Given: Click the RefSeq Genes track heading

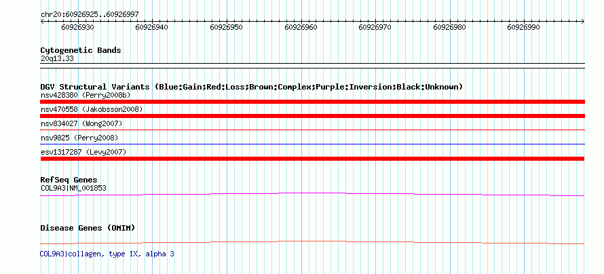Looking at the screenshot, I should click(x=69, y=180).
